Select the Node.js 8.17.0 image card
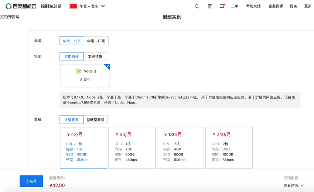Viewport: 314px width, 192px height. click(85, 76)
